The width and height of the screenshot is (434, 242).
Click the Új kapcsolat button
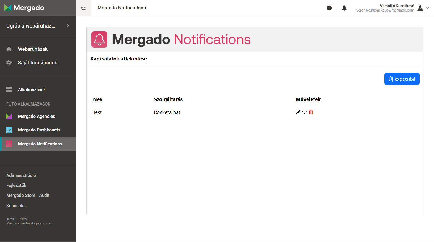click(x=402, y=79)
